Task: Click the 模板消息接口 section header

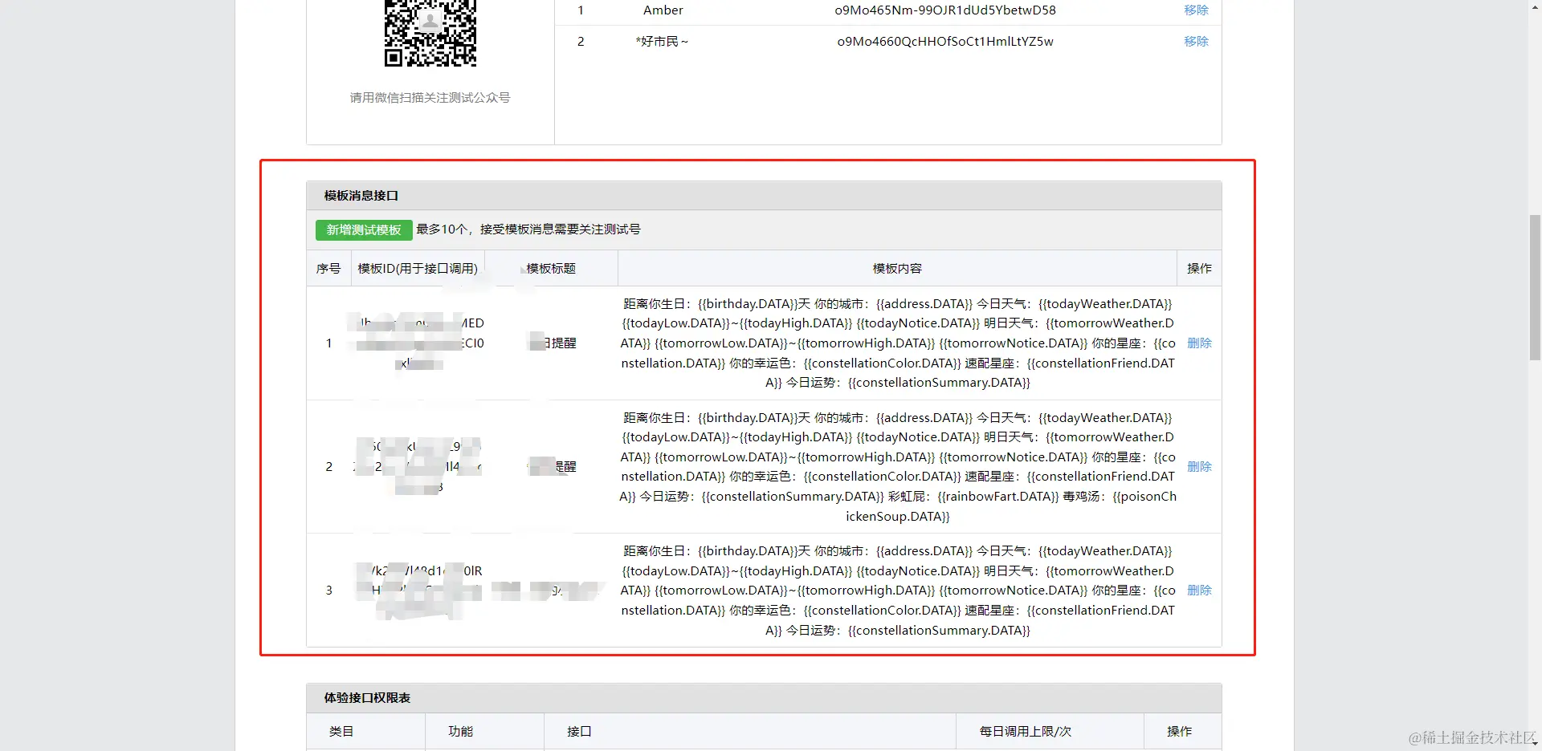Action: [x=358, y=195]
